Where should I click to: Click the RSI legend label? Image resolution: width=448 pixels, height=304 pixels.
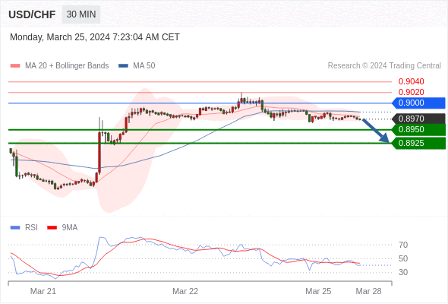coord(31,228)
